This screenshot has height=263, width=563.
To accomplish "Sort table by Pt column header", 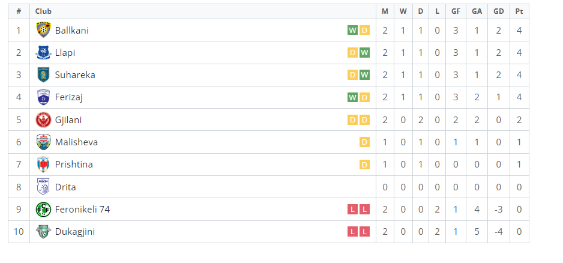I will [519, 11].
